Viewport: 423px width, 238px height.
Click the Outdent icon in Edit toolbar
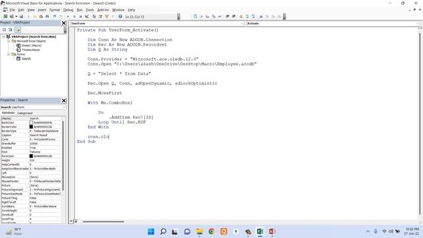tap(233, 17)
